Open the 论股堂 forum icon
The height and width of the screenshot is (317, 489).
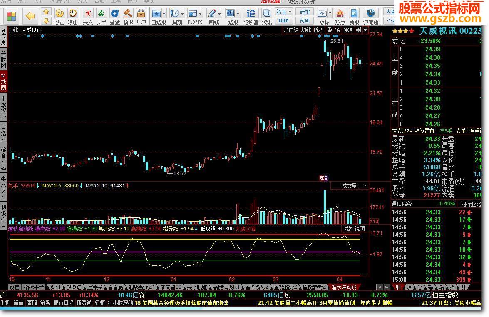click(251, 17)
